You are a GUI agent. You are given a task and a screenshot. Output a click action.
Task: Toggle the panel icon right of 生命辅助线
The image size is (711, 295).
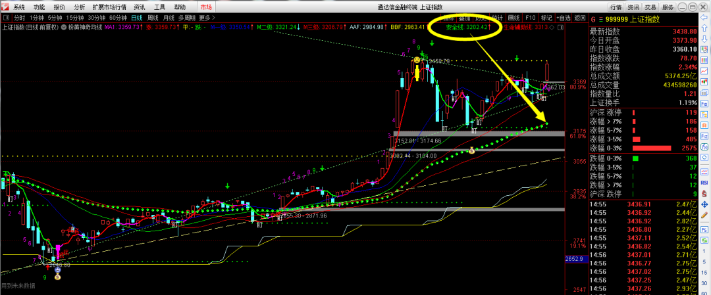tap(560, 27)
